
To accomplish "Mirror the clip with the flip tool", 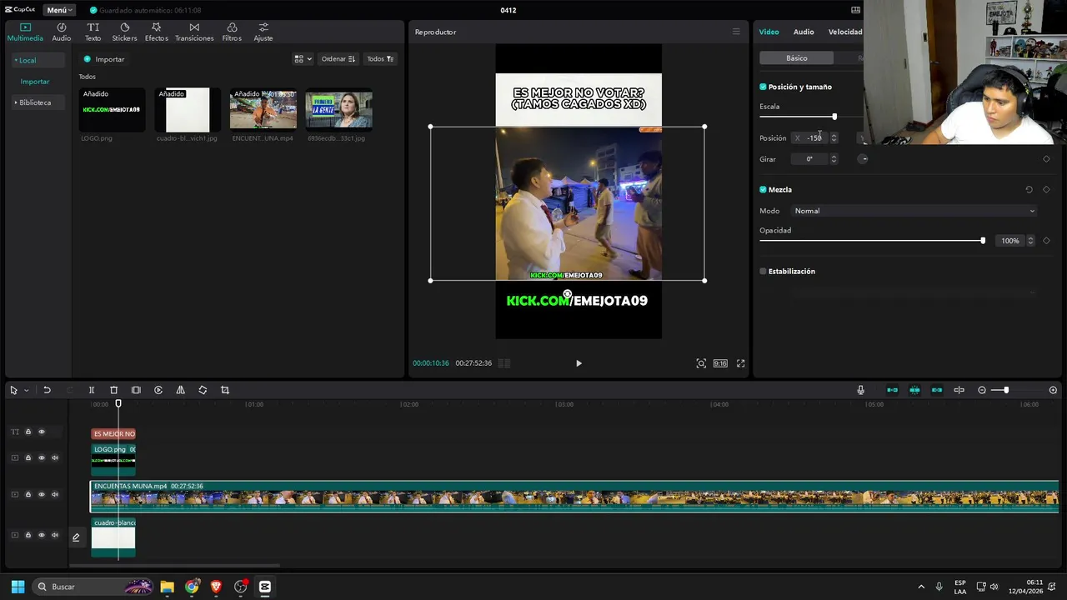I will tap(180, 390).
